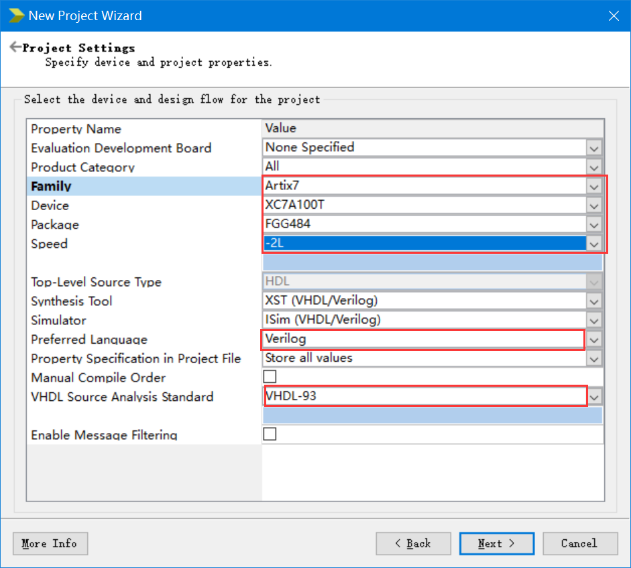Open the Family dropdown showing Artix7
The height and width of the screenshot is (568, 631).
(x=594, y=187)
